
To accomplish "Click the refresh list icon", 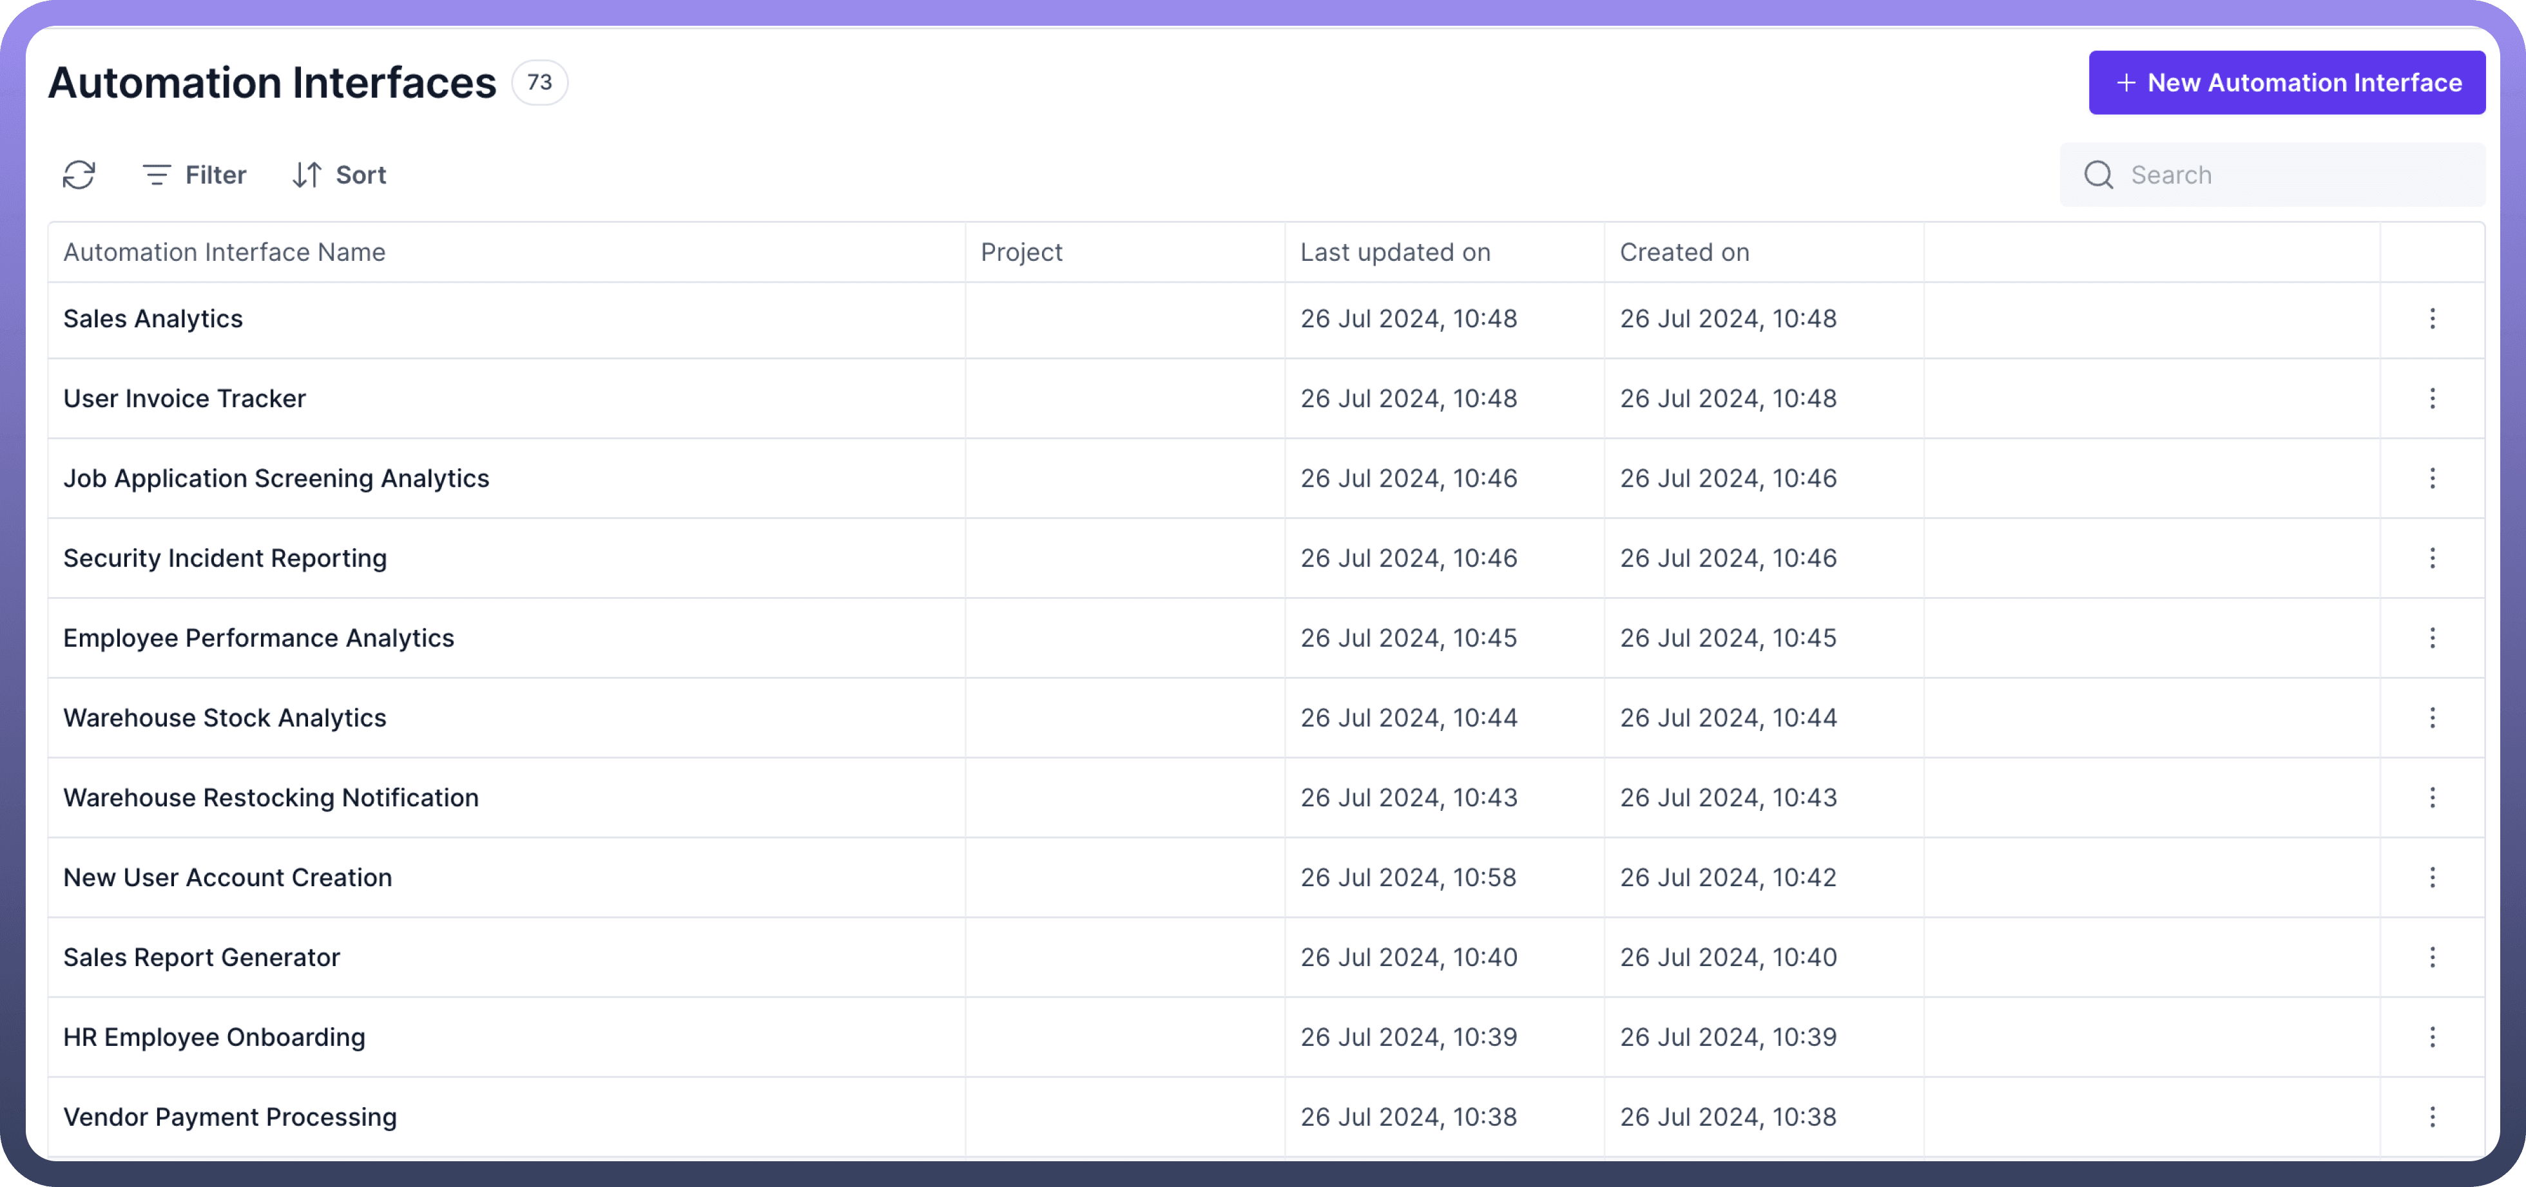I will [79, 175].
